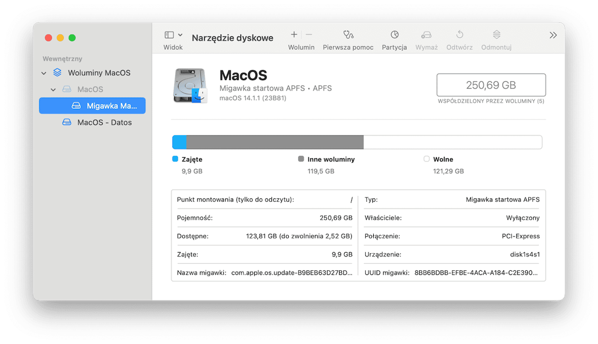
Task: Click the Widok toolbar label
Action: click(x=173, y=47)
